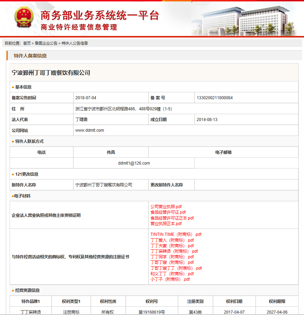
Task: Click the 法人代表 field label
Action: point(20,120)
